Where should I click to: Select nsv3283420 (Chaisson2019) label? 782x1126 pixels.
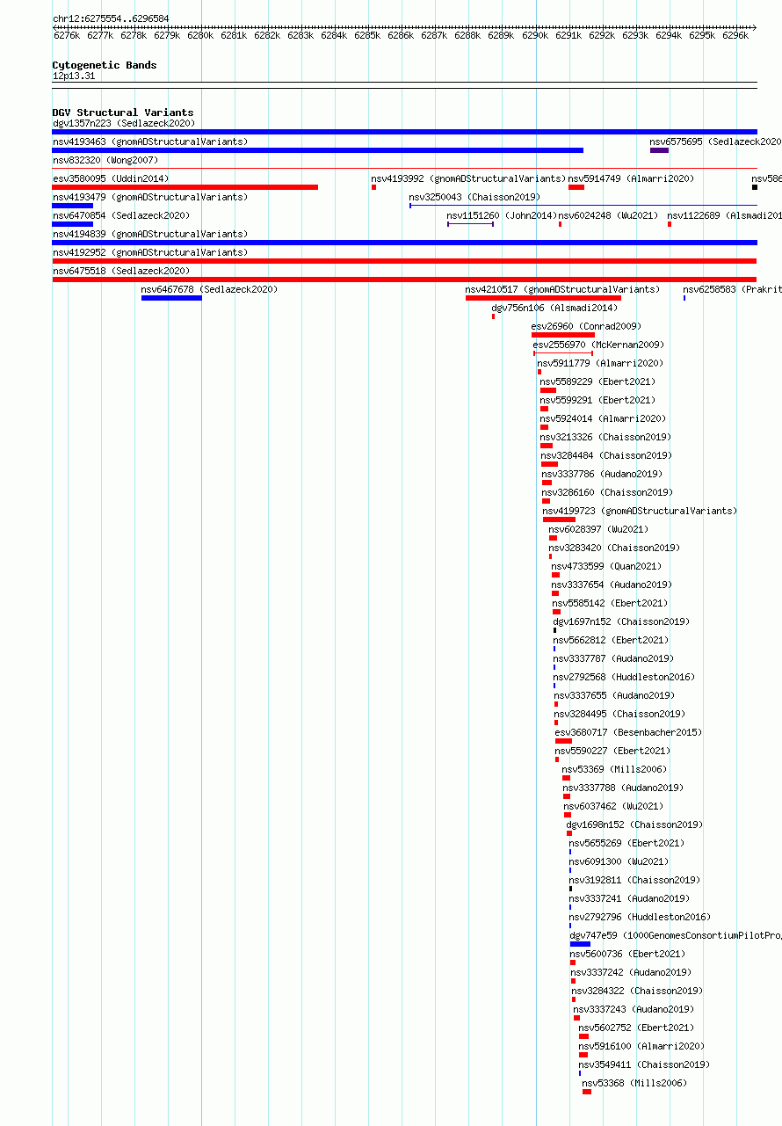pyautogui.click(x=614, y=548)
